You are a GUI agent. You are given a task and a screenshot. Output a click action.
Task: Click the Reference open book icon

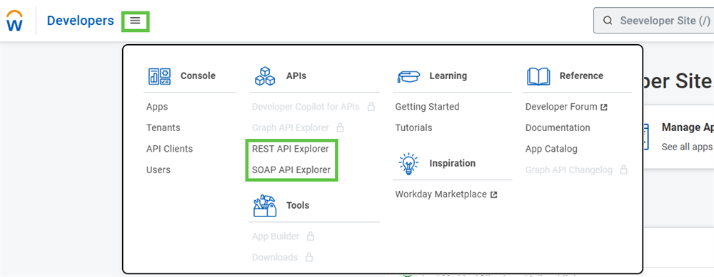tap(538, 76)
